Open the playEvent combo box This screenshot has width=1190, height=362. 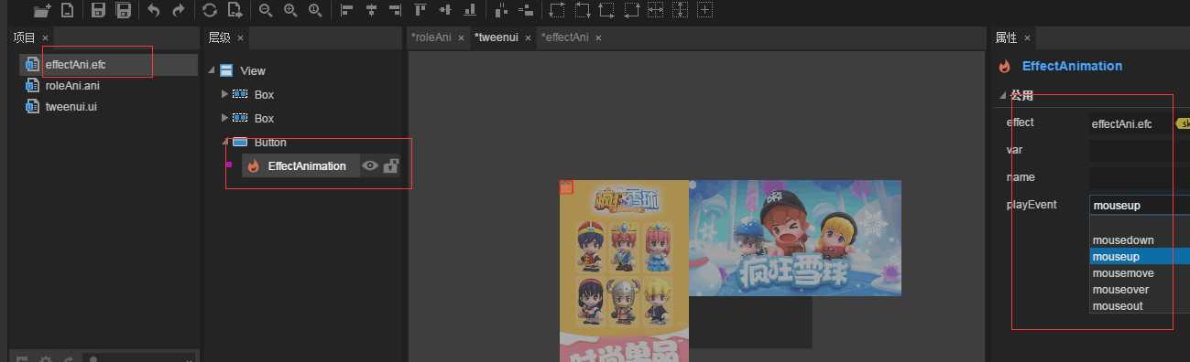point(1140,205)
